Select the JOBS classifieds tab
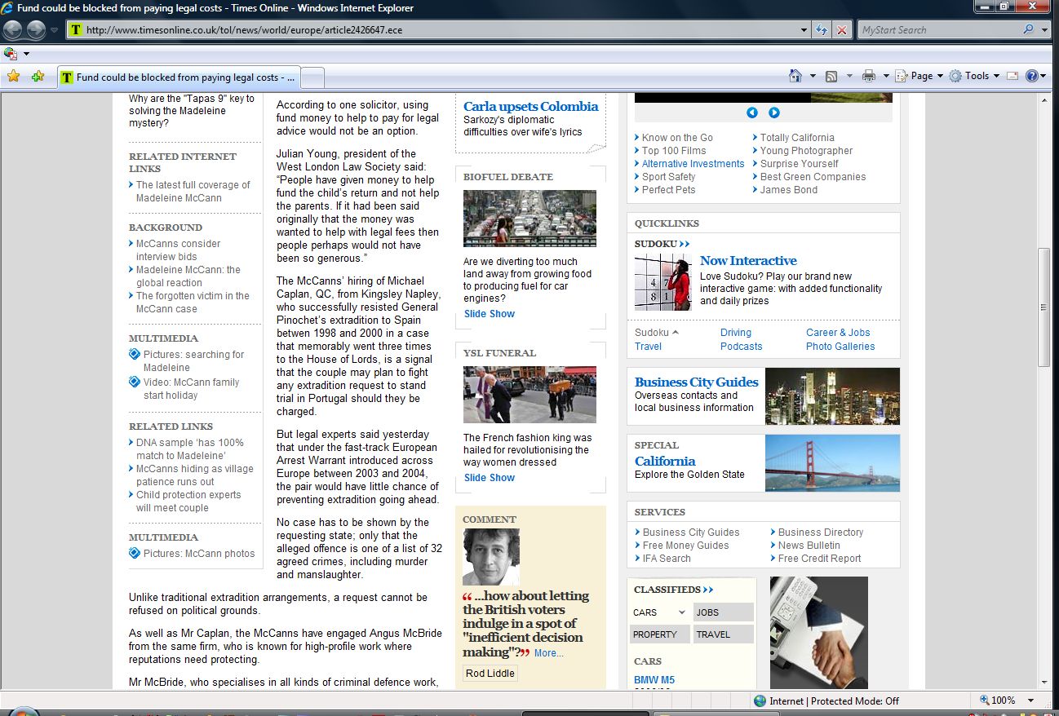1059x716 pixels. pyautogui.click(x=723, y=612)
